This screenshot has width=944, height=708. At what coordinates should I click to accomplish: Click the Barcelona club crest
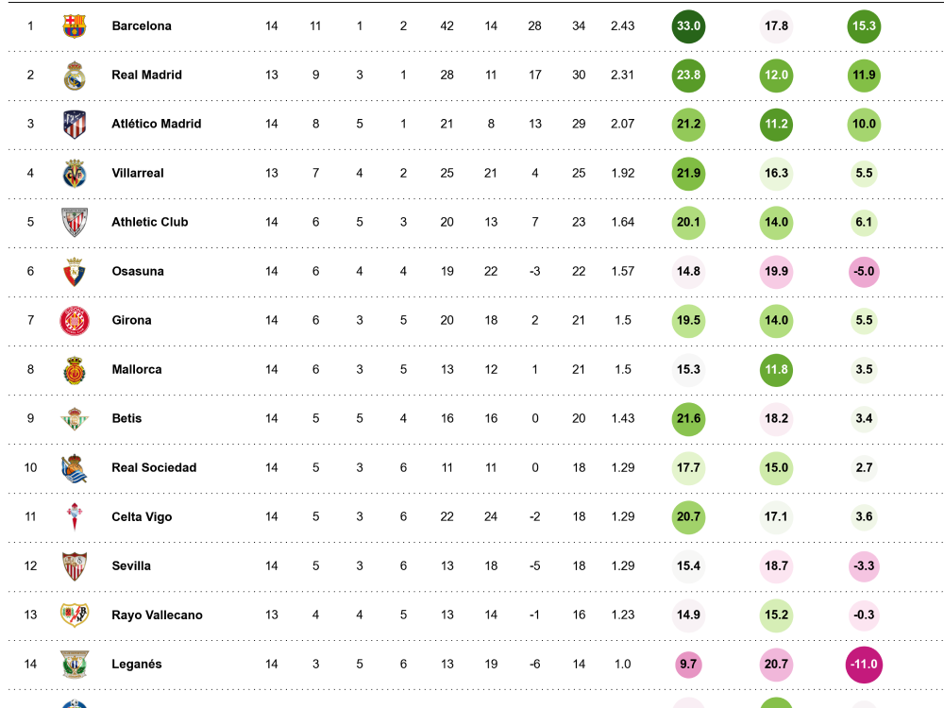pyautogui.click(x=75, y=25)
